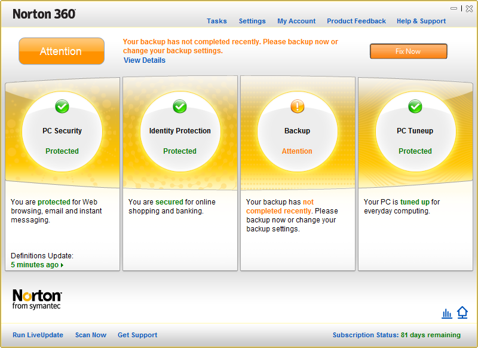478x348 pixels.
Task: Click the Backup orange warning icon
Action: (298, 106)
